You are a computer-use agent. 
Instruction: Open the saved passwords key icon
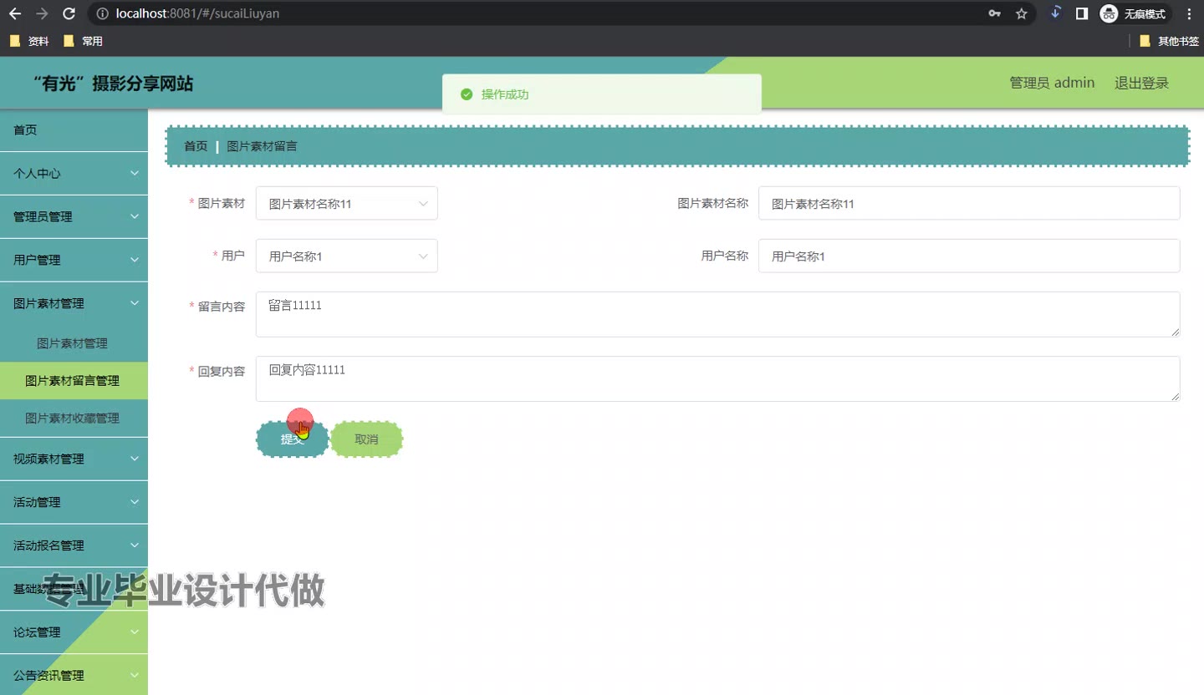pos(994,13)
